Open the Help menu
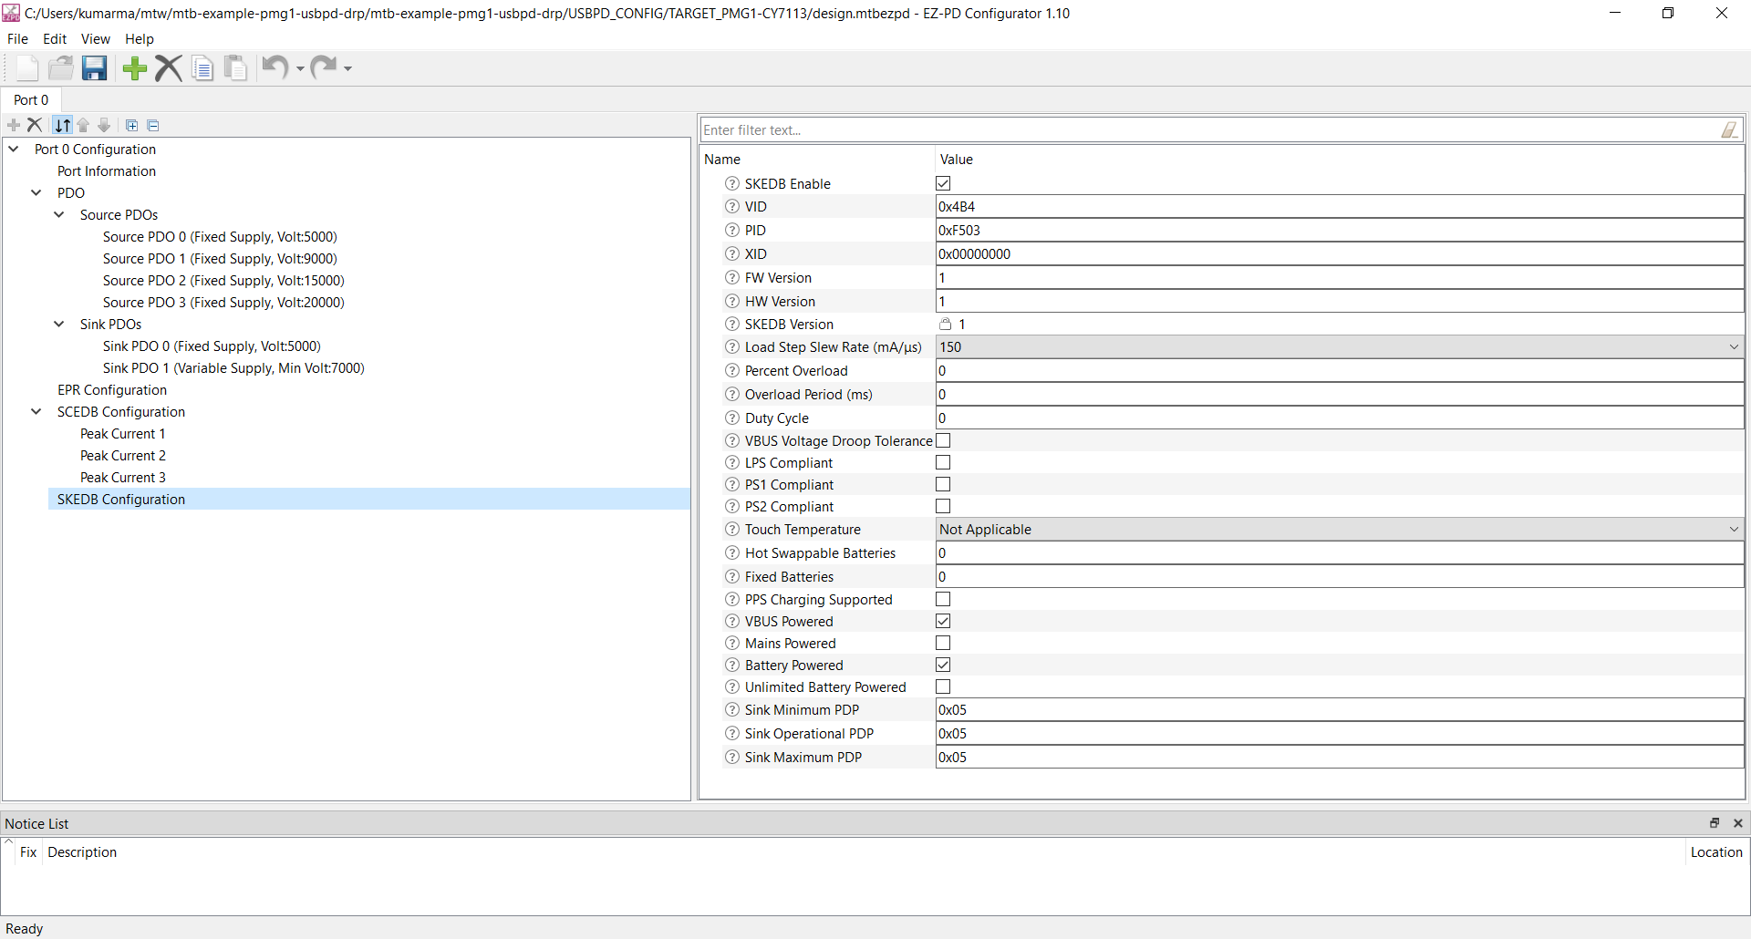Screen dimensions: 1751x939 (x=140, y=39)
